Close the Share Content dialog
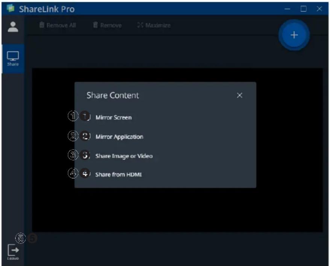The width and height of the screenshot is (330, 266). [x=239, y=96]
